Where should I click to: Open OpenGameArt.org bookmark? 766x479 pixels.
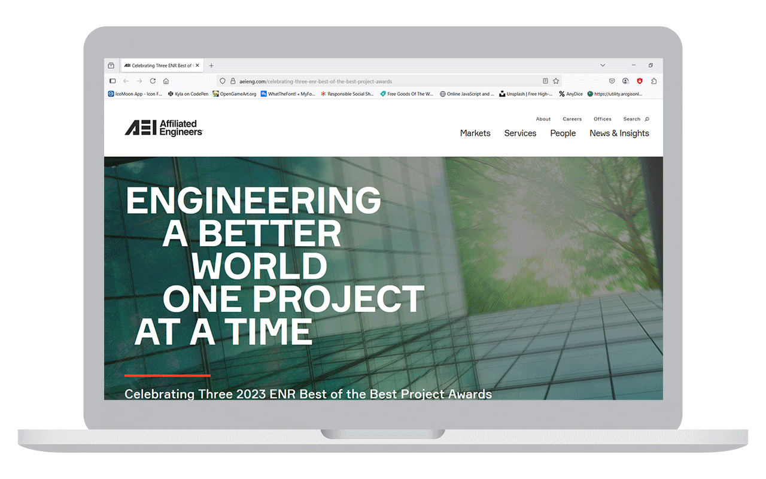click(x=234, y=94)
